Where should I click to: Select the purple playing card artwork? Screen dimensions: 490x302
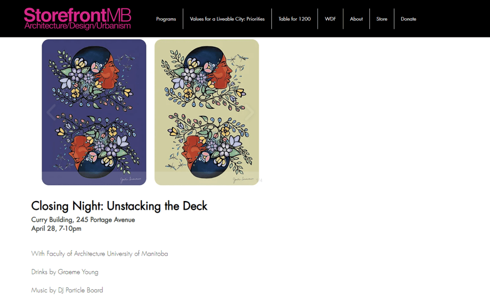point(94,112)
